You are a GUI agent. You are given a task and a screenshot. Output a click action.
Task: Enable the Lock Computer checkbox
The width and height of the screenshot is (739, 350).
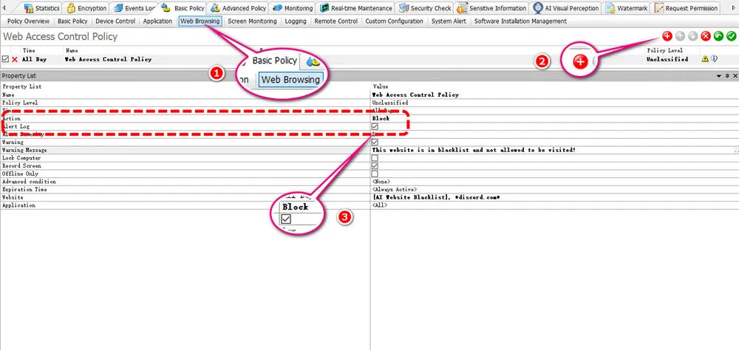pyautogui.click(x=375, y=158)
